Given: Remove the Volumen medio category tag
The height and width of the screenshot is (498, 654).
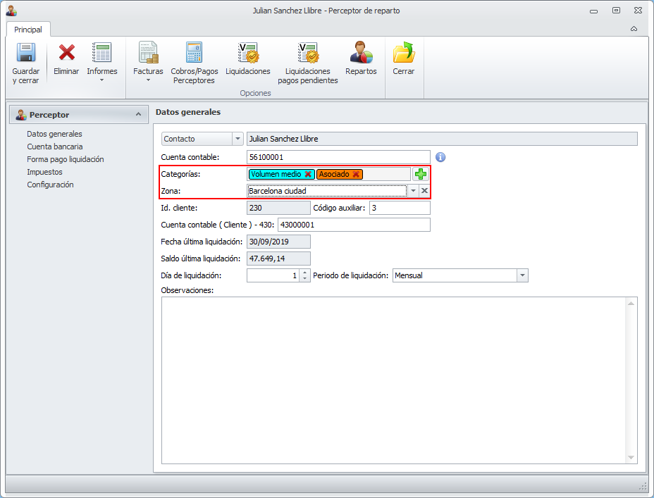Looking at the screenshot, I should tap(308, 174).
